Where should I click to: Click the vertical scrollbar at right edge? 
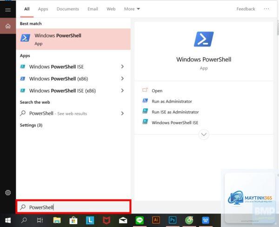pyautogui.click(x=278, y=28)
